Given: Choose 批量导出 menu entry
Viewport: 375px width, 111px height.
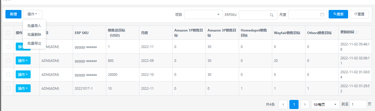Looking at the screenshot, I should [34, 43].
